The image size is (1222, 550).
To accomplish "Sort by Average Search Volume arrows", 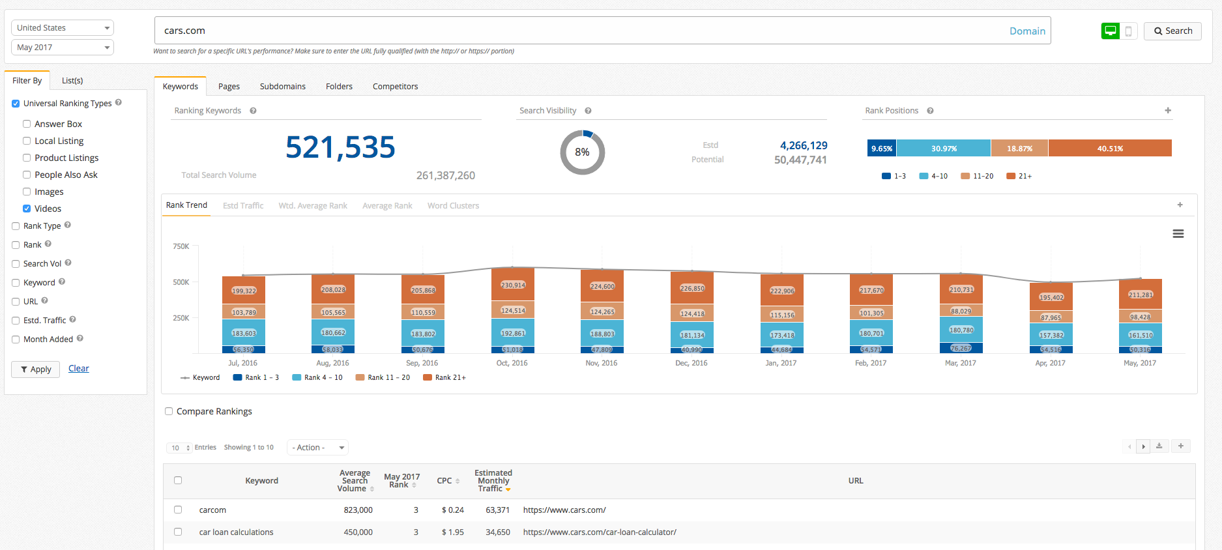I will (x=372, y=489).
